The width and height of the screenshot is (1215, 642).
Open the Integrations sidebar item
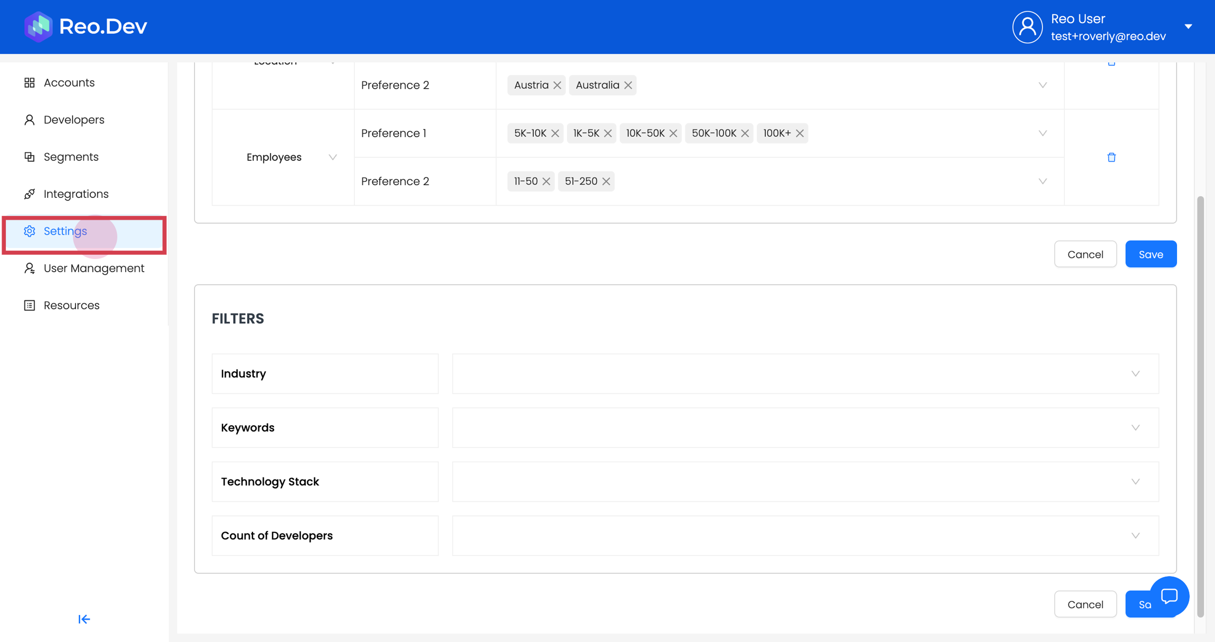76,194
